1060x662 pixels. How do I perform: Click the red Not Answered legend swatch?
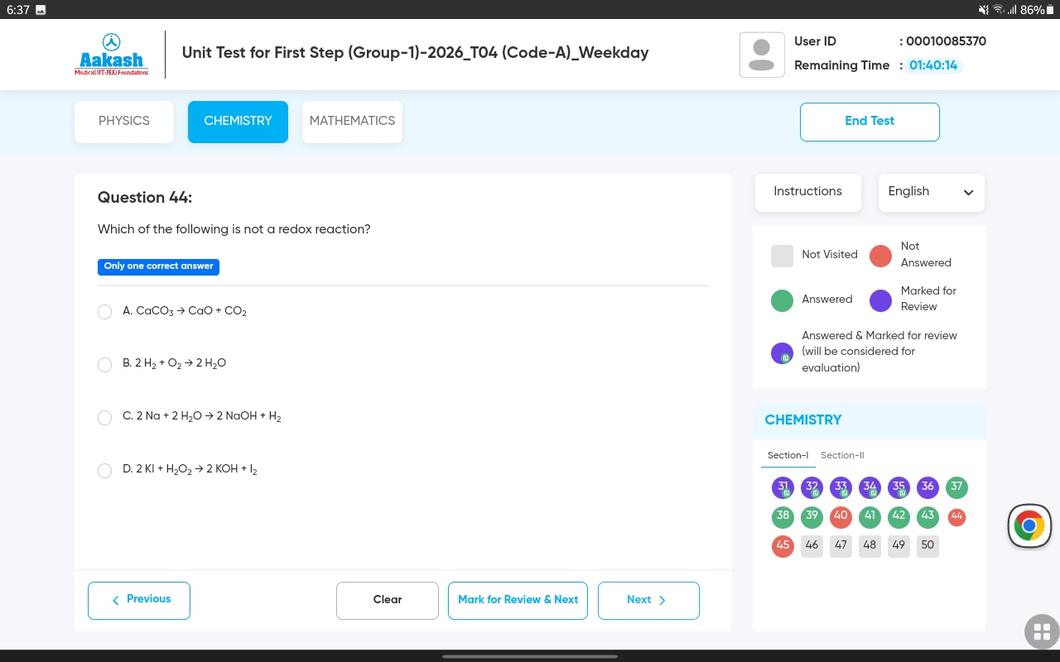[x=880, y=256]
